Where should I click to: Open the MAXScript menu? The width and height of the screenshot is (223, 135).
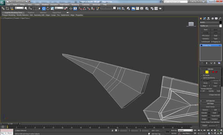[x=96, y=5]
